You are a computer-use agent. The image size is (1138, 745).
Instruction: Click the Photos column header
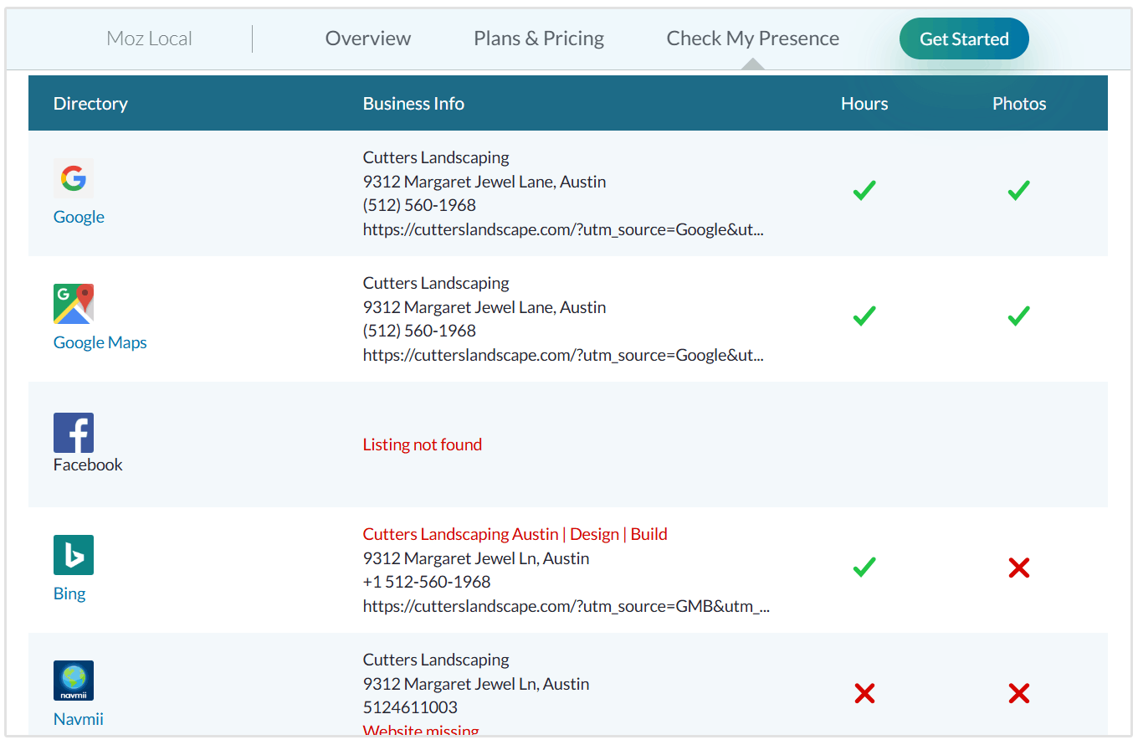pos(1019,104)
